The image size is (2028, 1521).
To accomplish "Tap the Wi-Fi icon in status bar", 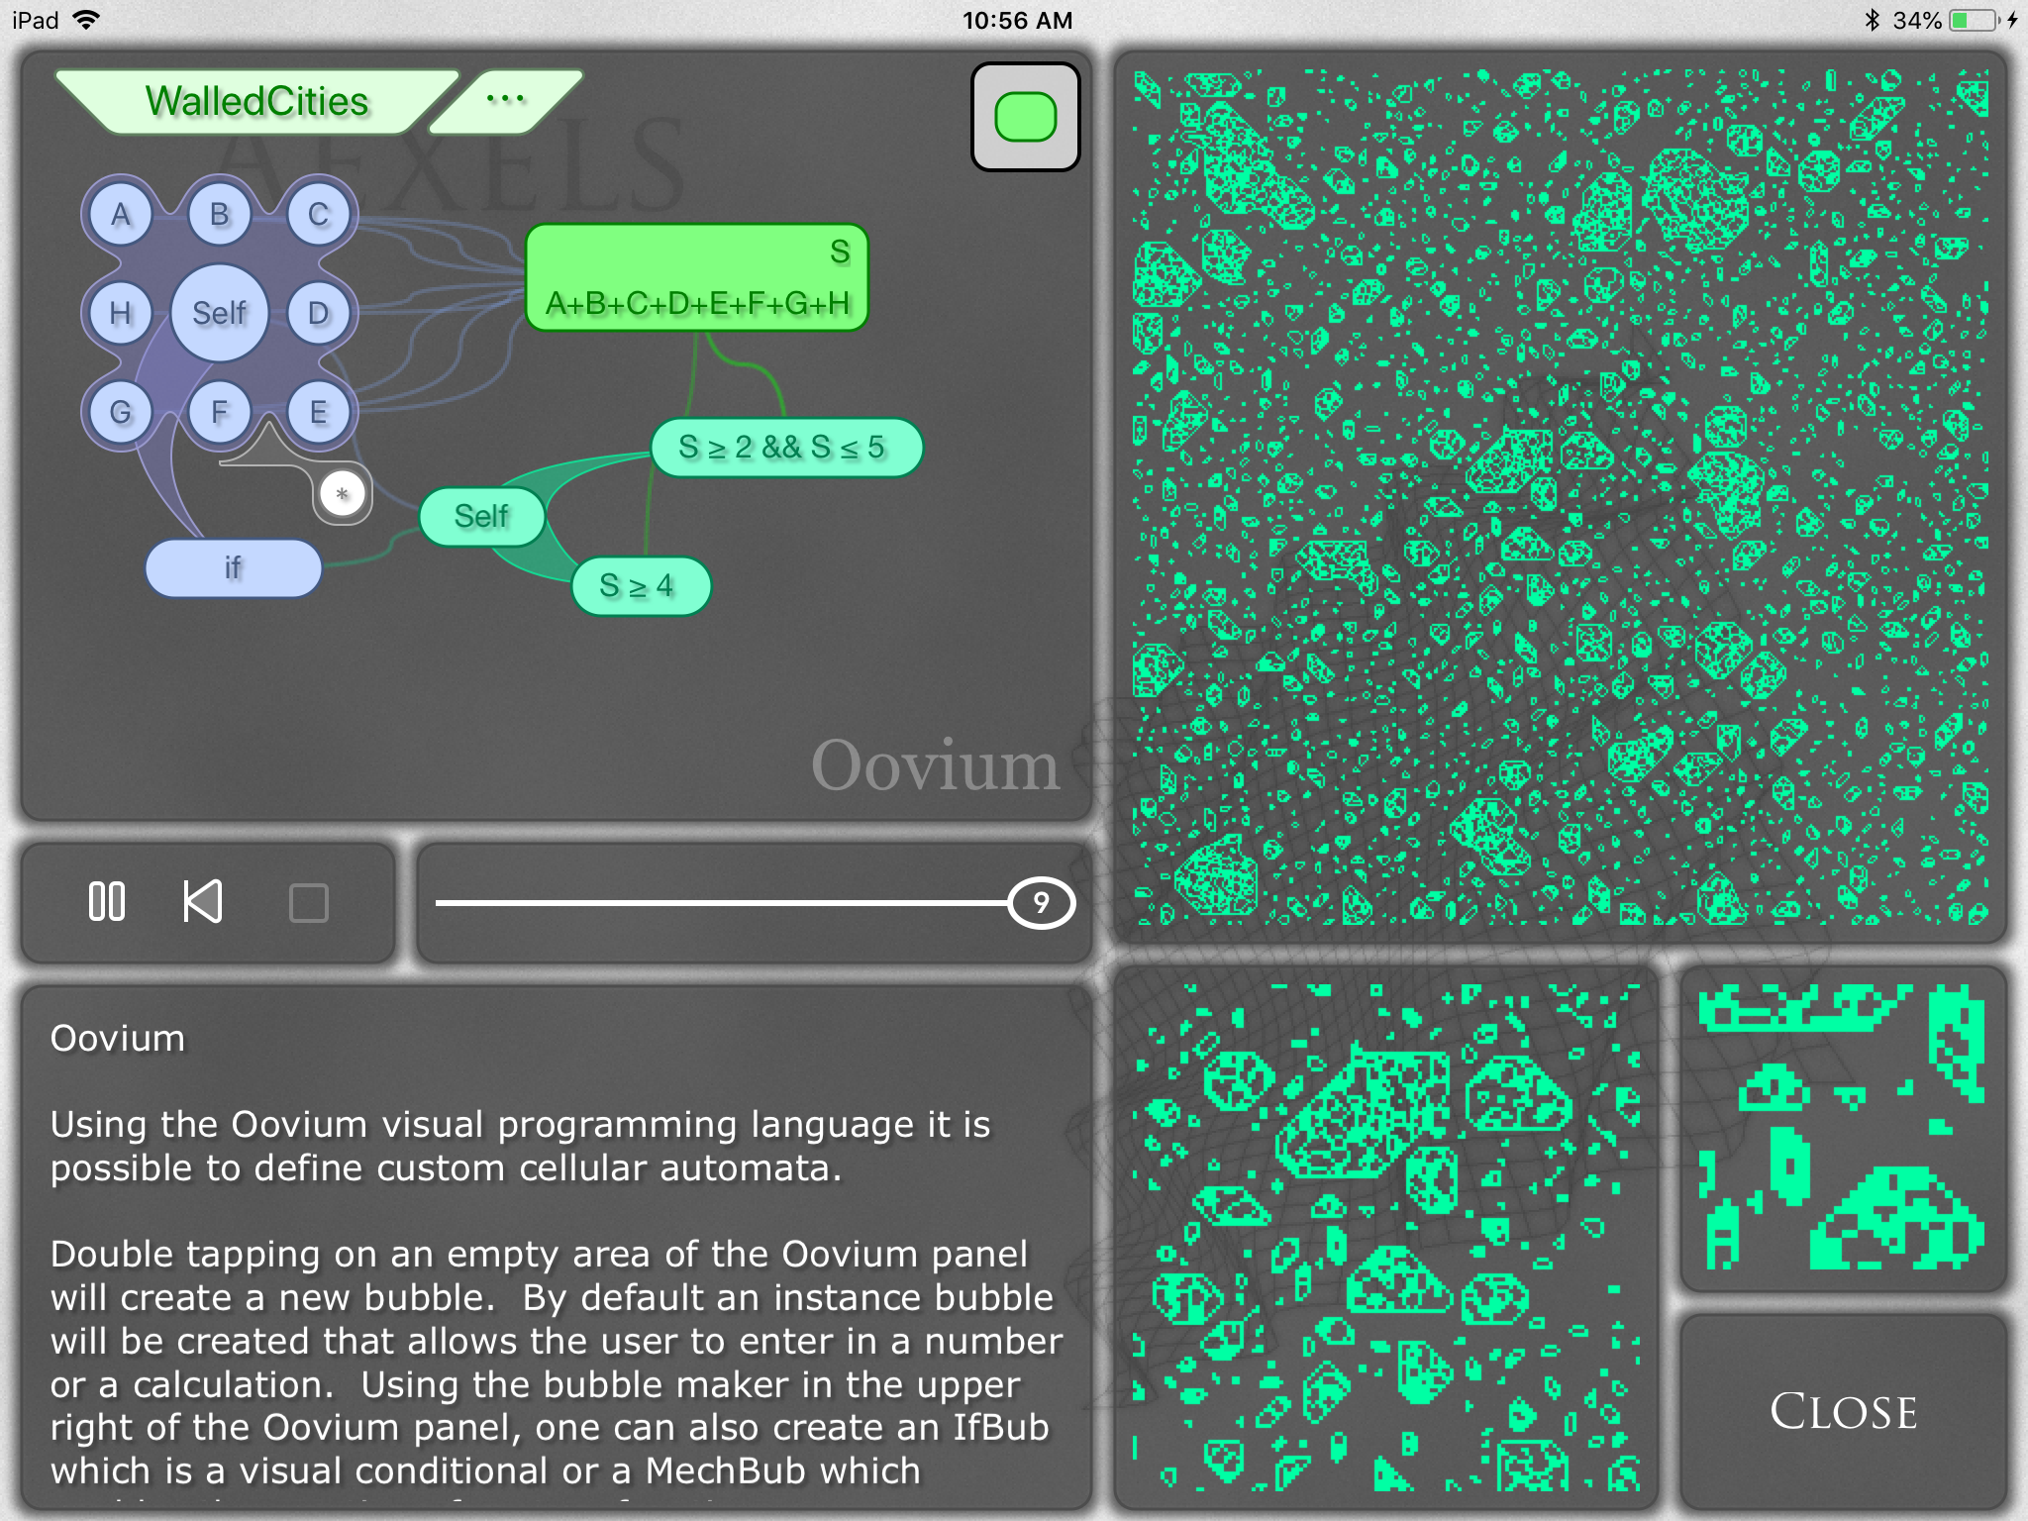I will pyautogui.click(x=88, y=20).
